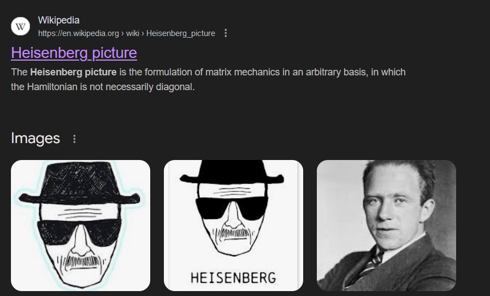Click the sunglasses in the captioned drawing
490x296 pixels.
click(233, 209)
